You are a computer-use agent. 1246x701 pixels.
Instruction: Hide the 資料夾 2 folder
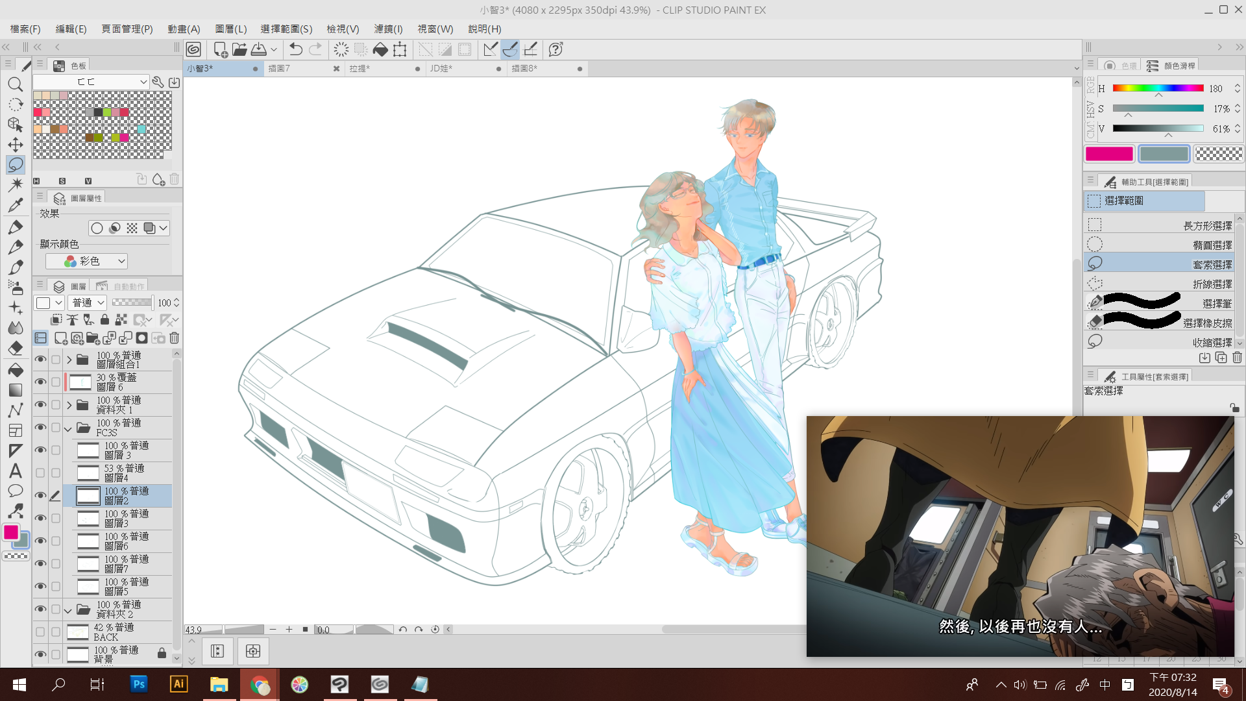[x=40, y=609]
